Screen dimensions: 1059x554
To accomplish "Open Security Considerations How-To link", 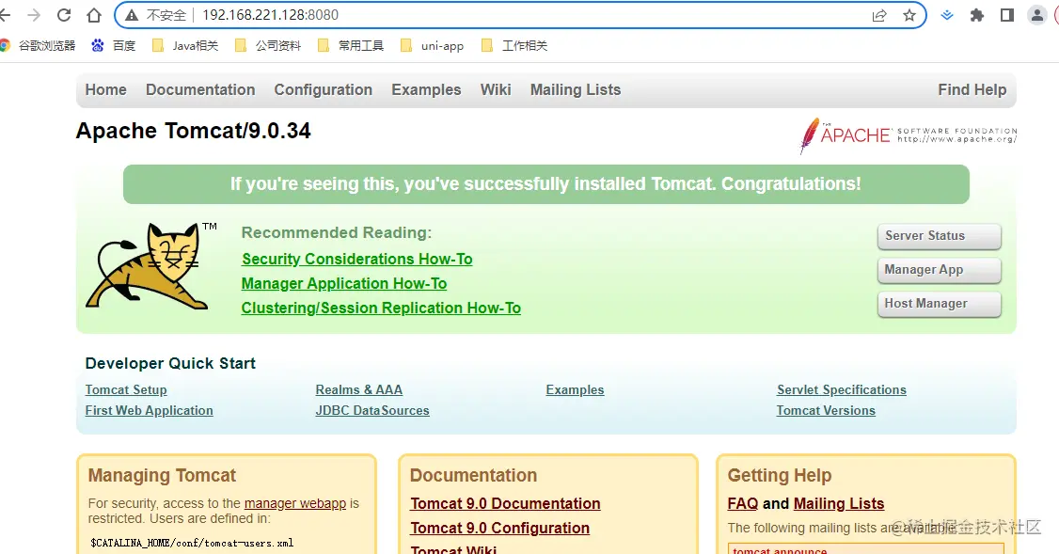I will coord(357,259).
